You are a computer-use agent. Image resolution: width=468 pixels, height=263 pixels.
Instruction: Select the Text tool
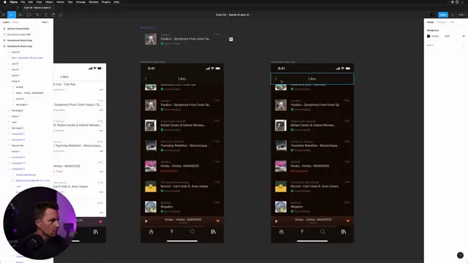(45, 15)
